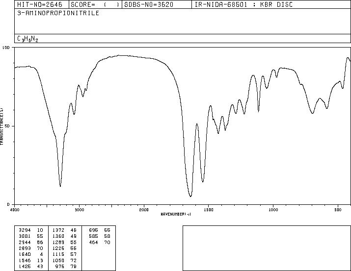Click the WAVENUMBER x-axis title
351x271 pixels.
(x=176, y=214)
